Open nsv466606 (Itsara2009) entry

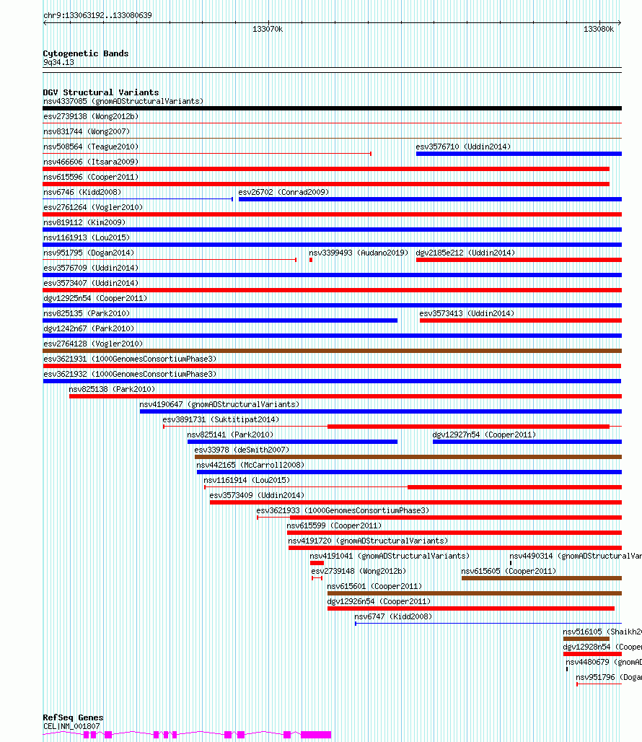(91, 162)
